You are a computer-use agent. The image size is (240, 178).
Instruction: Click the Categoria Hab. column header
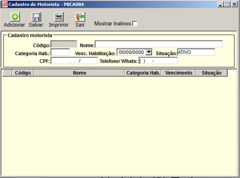point(143,73)
